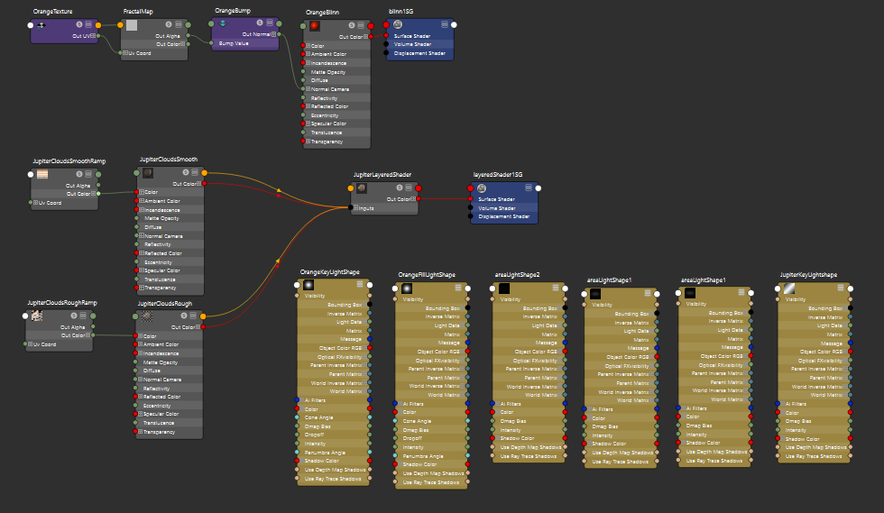Click the OrangeBump node icon
This screenshot has width=884, height=513.
(x=223, y=23)
